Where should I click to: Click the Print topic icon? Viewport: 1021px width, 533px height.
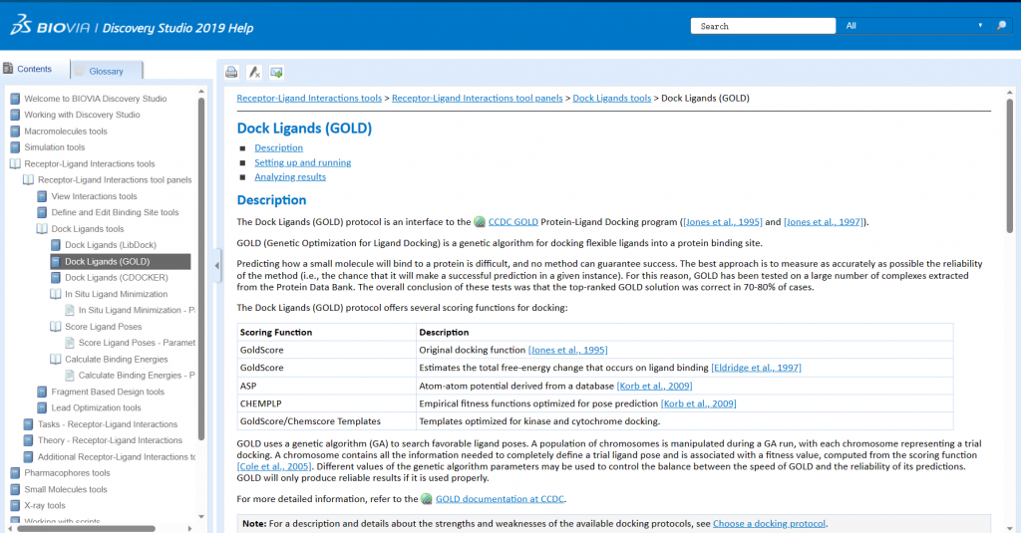click(x=231, y=72)
